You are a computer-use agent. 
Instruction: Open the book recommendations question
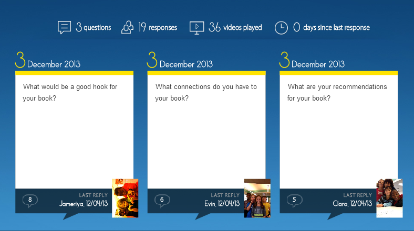[x=337, y=92]
